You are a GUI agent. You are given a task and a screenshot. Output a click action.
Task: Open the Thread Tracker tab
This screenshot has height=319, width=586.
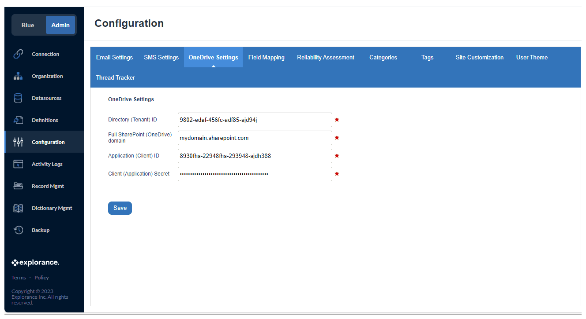click(116, 77)
